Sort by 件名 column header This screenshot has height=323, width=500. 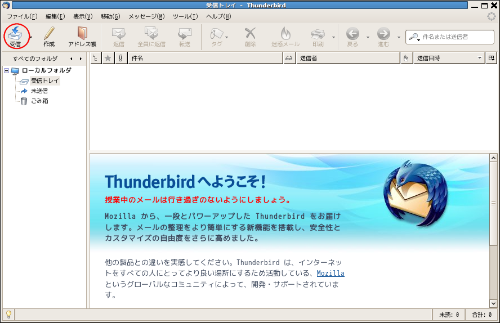206,58
